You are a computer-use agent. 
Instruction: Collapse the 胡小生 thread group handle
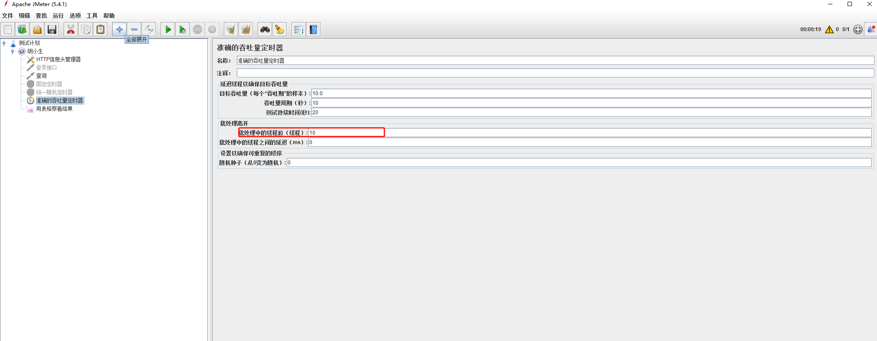click(13, 51)
